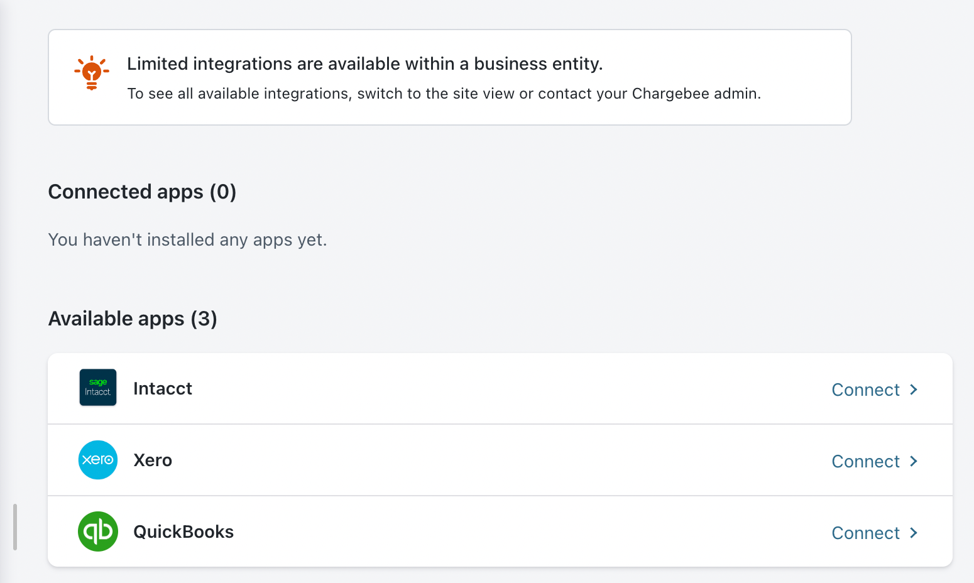Click the QuickBooks logo icon
Screen dimensions: 974x583
[x=98, y=531]
